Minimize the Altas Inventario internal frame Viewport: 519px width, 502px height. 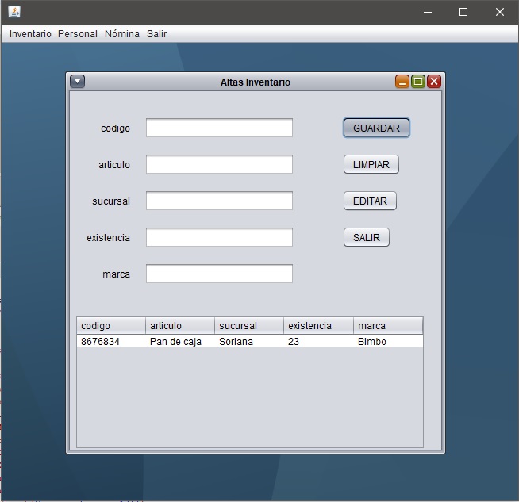403,82
